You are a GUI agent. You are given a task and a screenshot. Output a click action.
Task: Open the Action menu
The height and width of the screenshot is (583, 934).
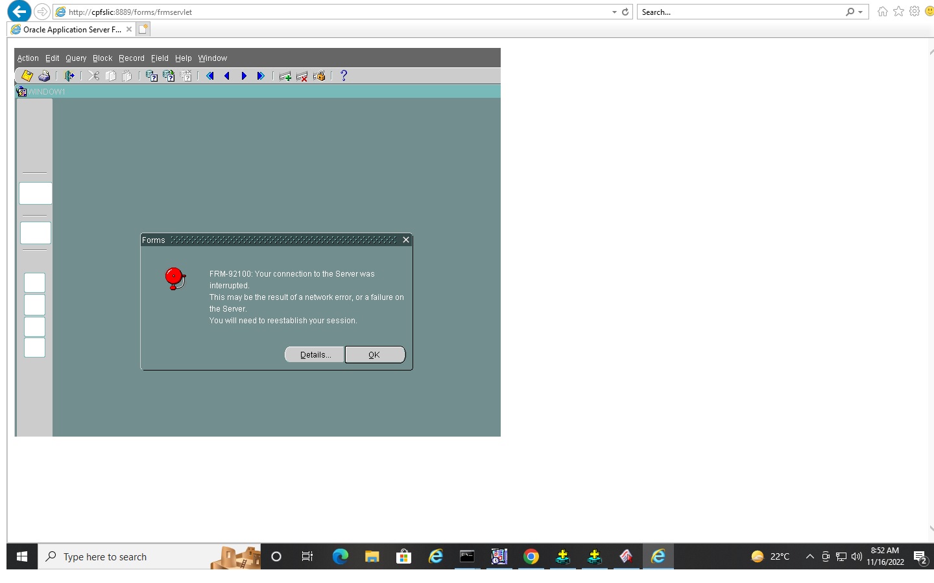coord(28,58)
